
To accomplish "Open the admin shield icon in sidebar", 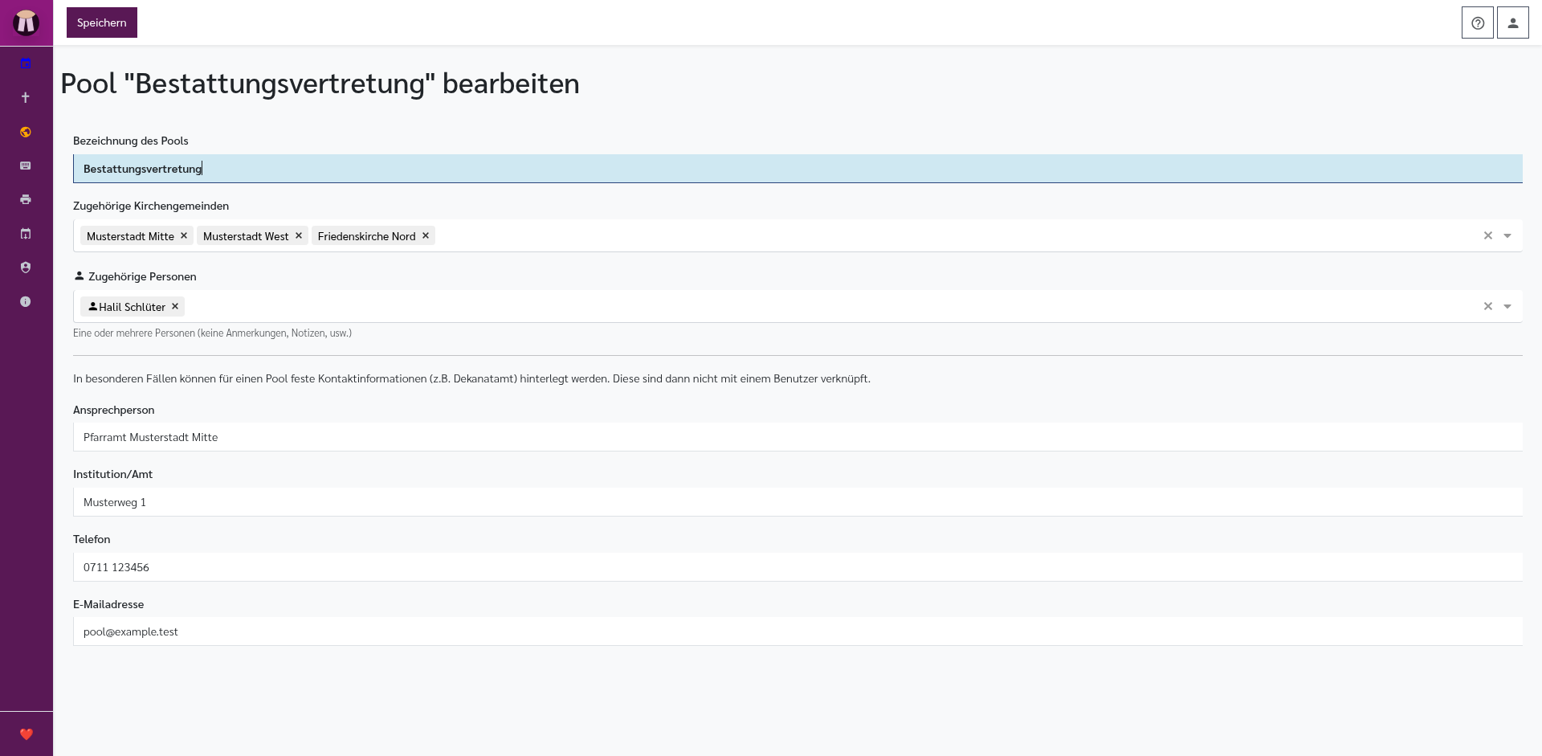I will (x=26, y=268).
